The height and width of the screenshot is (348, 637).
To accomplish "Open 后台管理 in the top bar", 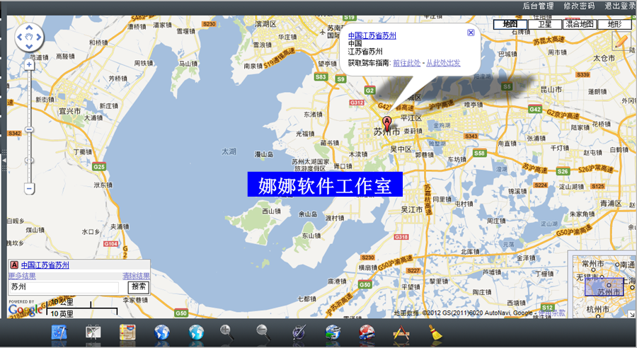I will [x=538, y=6].
